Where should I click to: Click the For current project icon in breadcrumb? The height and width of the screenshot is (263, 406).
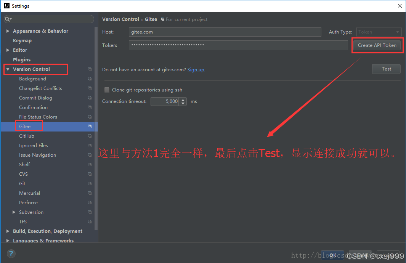[162, 19]
